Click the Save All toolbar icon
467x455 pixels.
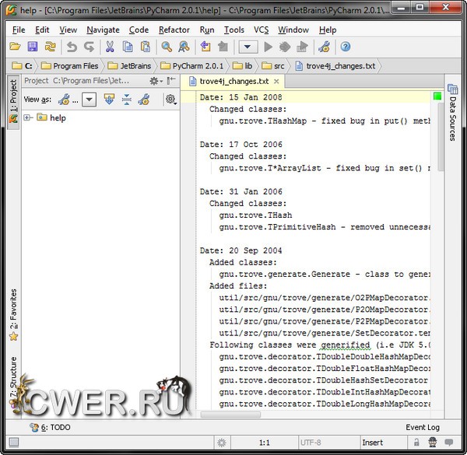pos(33,47)
